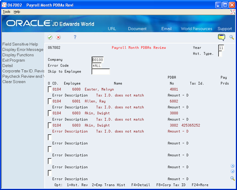Open the Help menu
The height and width of the screenshot is (190, 237).
tap(17, 12)
